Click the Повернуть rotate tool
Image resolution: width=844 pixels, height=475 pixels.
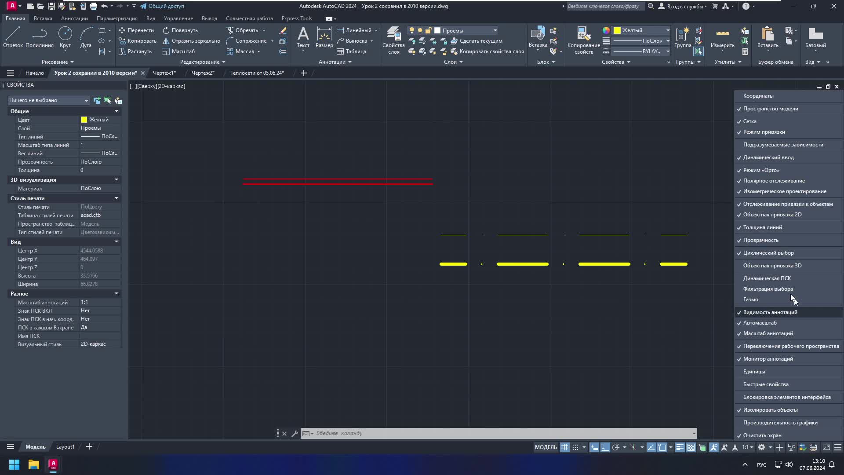pyautogui.click(x=180, y=30)
